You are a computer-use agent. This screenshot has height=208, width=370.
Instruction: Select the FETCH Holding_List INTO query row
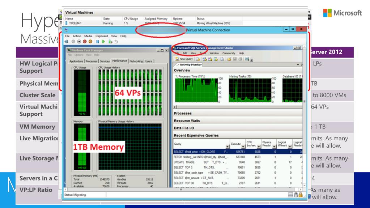238,157
